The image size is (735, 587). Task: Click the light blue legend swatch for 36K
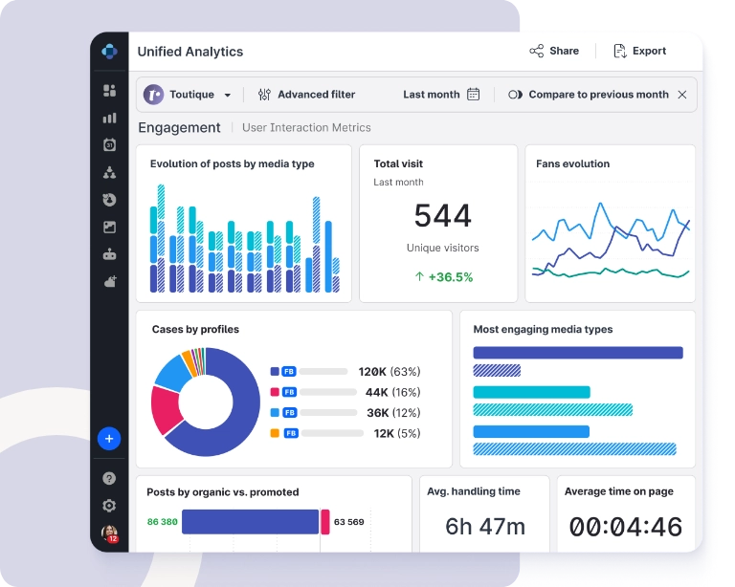(x=275, y=413)
